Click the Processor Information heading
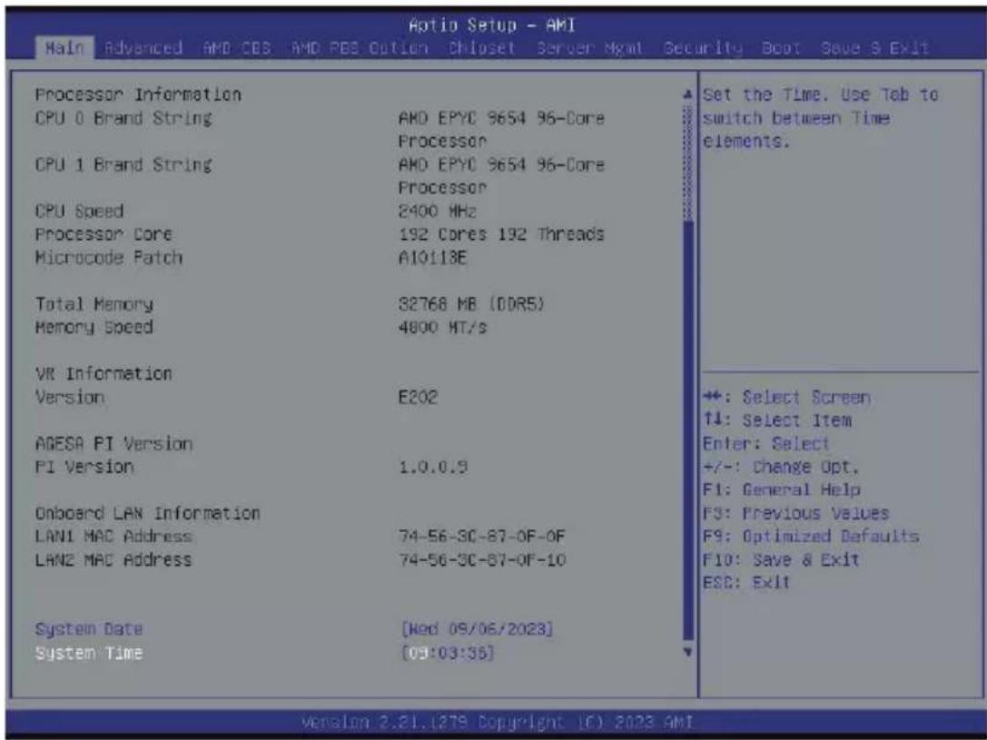 [139, 94]
